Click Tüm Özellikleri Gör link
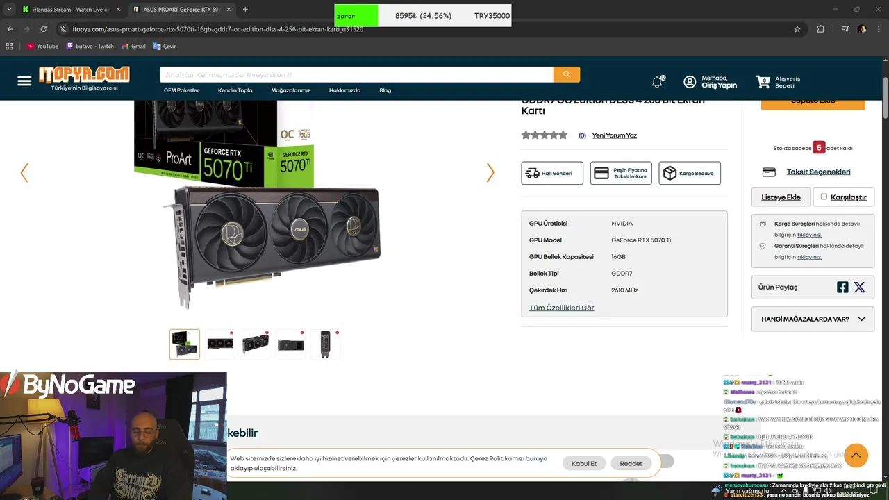Screen dimensions: 889x500 click(x=562, y=308)
